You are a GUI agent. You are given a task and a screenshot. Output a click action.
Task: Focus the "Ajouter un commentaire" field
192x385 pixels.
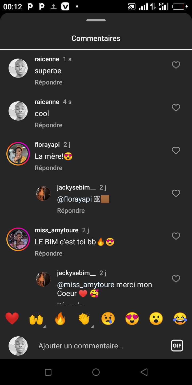[101, 346]
